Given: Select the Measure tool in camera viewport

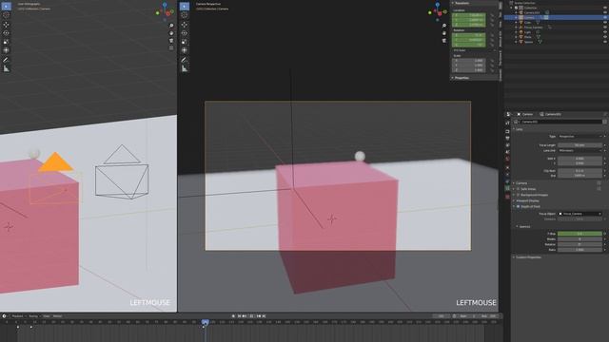Looking at the screenshot, I should click(185, 68).
